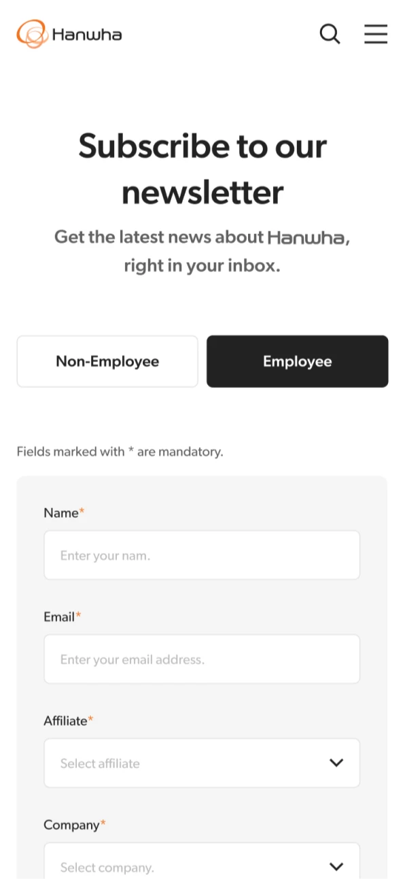This screenshot has width=405, height=879.
Task: Click the Name* field label
Action: [64, 513]
